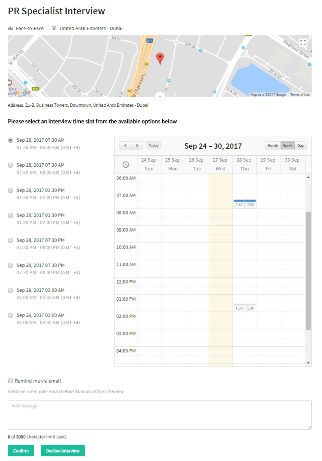
Task: Go to previous week in calendar
Action: (x=125, y=146)
